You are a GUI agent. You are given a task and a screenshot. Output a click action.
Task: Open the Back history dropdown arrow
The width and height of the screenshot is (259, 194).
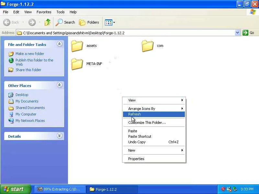point(23,22)
